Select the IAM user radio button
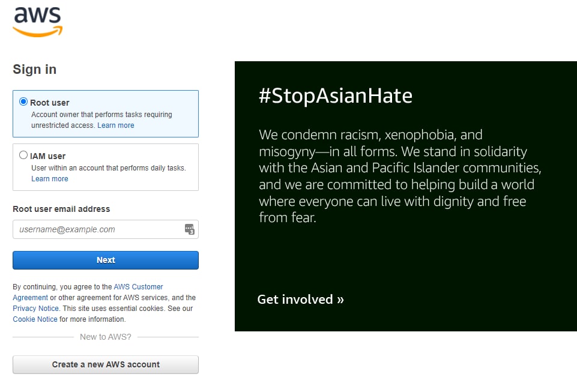The width and height of the screenshot is (577, 380). (23, 155)
